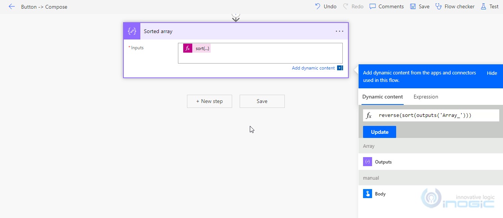Open Comments from the top toolbar

[x=386, y=6]
